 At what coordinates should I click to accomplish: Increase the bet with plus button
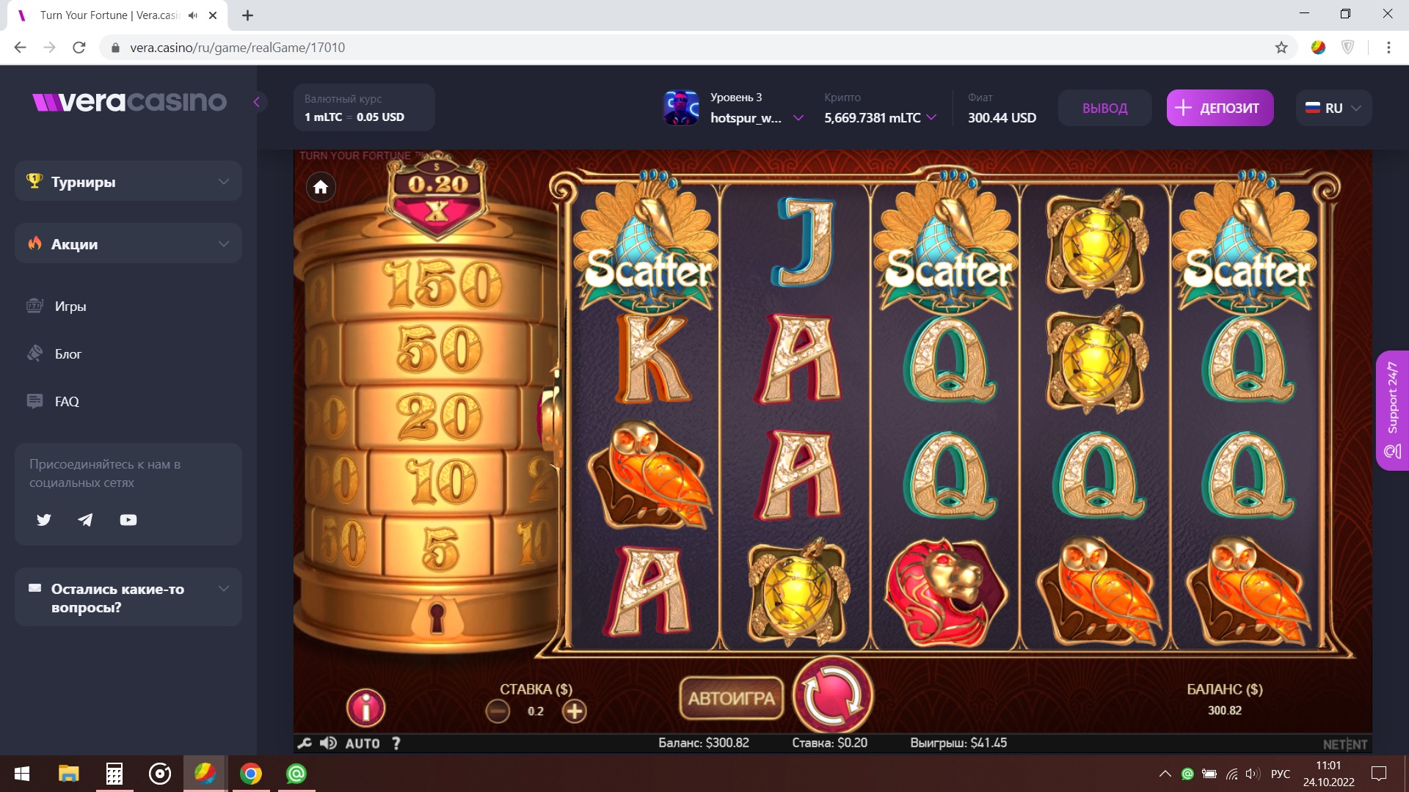(x=574, y=711)
